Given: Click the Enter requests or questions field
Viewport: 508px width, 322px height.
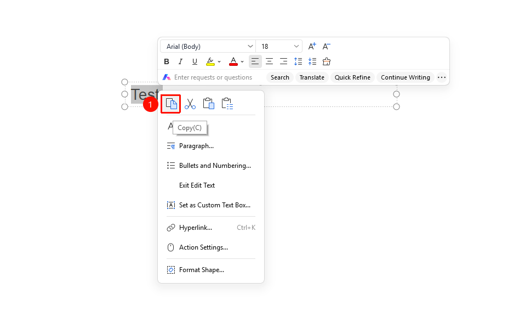Looking at the screenshot, I should pos(213,77).
